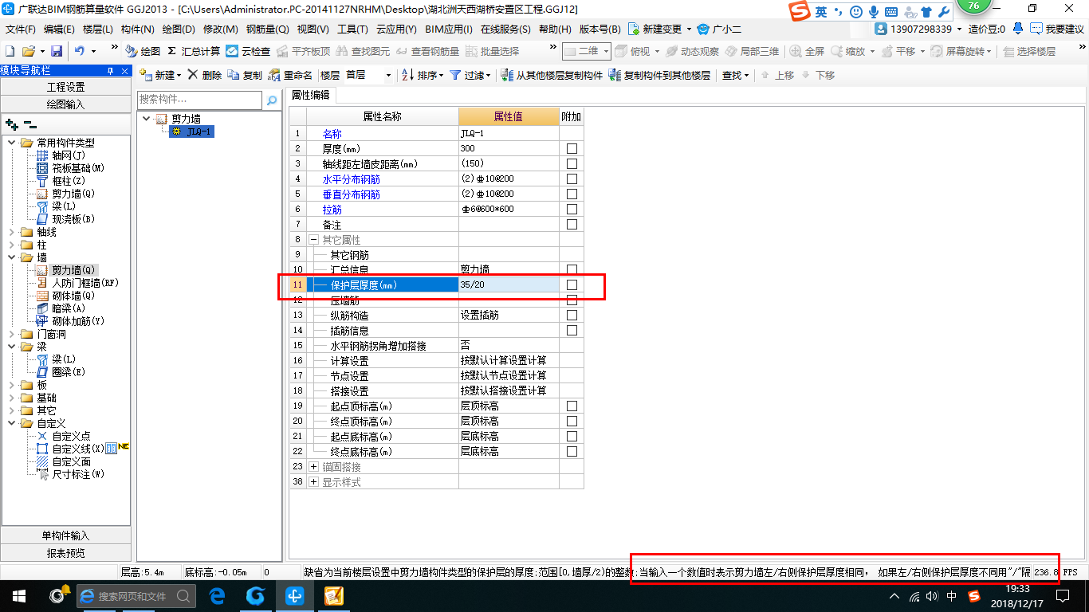Select 人防门框墙(RF) in tree
Screen dimensions: 1089x612
pos(85,283)
